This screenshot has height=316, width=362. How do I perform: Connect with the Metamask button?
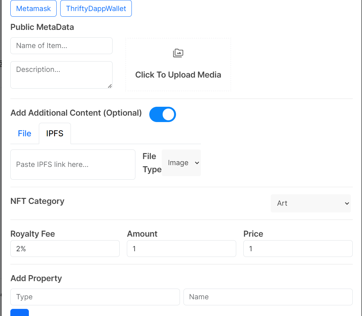pyautogui.click(x=33, y=9)
